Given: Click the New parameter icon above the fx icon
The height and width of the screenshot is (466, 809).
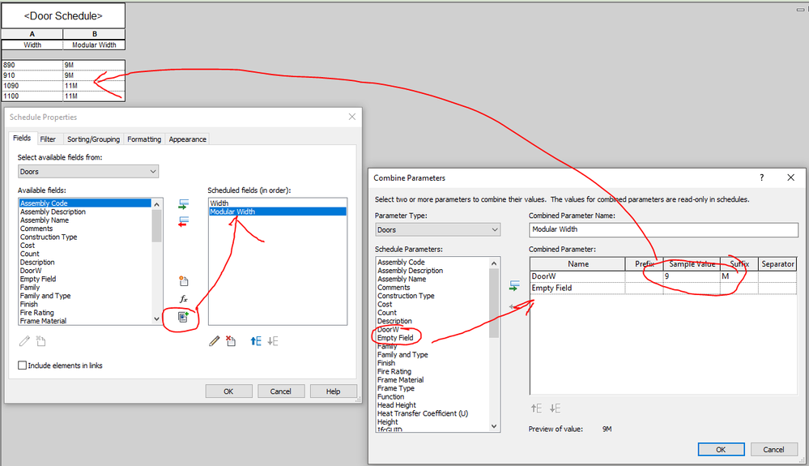Looking at the screenshot, I should coord(183,281).
